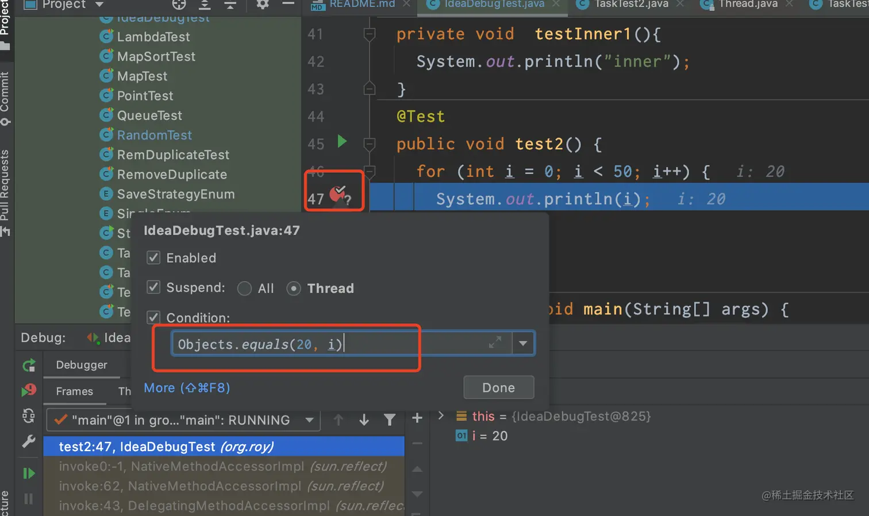The width and height of the screenshot is (869, 516).
Task: Select MapTest in the project tree
Action: click(x=142, y=76)
